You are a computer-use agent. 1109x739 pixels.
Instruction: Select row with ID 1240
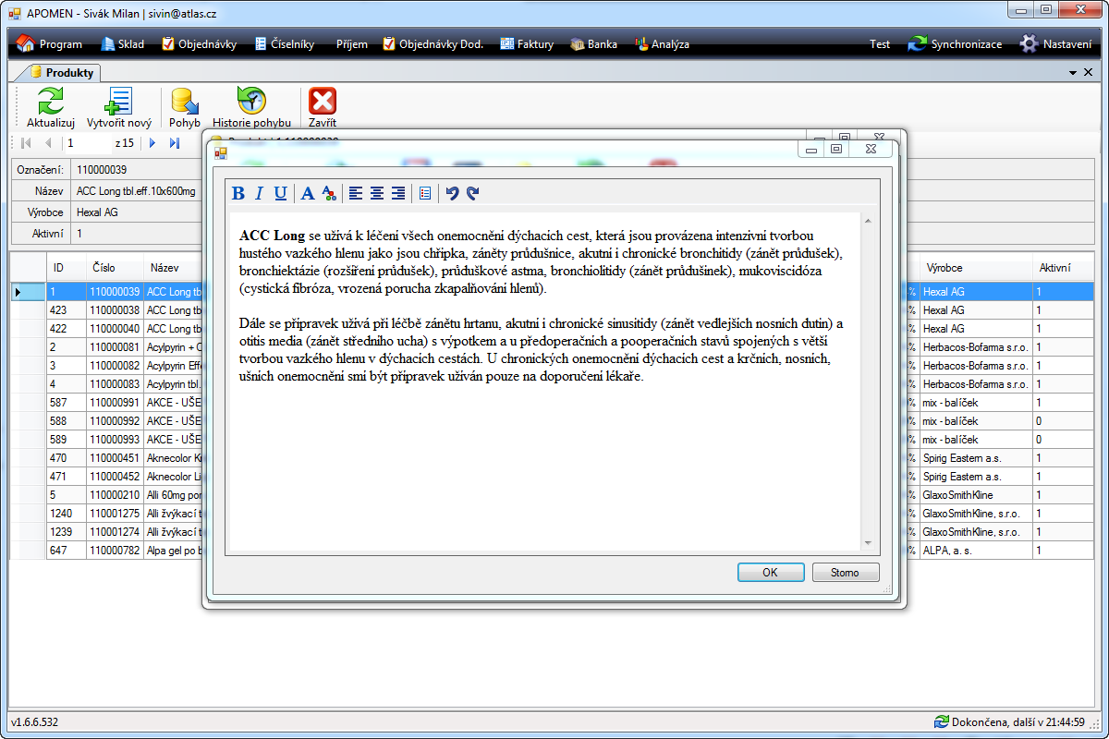(67, 514)
